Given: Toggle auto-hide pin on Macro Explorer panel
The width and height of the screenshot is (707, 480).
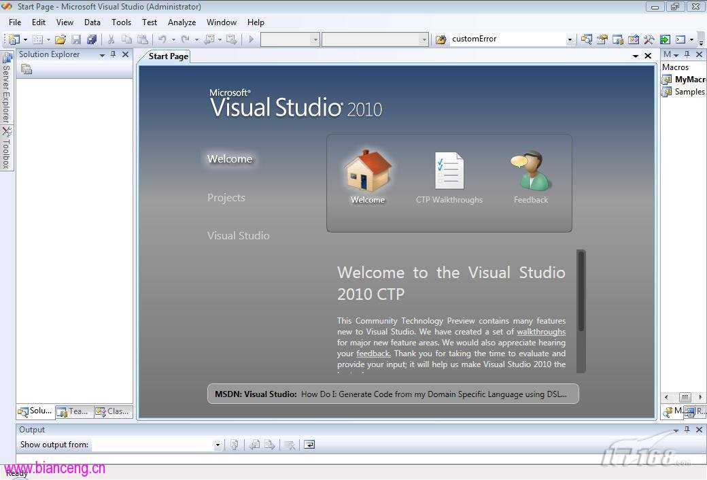Looking at the screenshot, I should click(x=687, y=54).
